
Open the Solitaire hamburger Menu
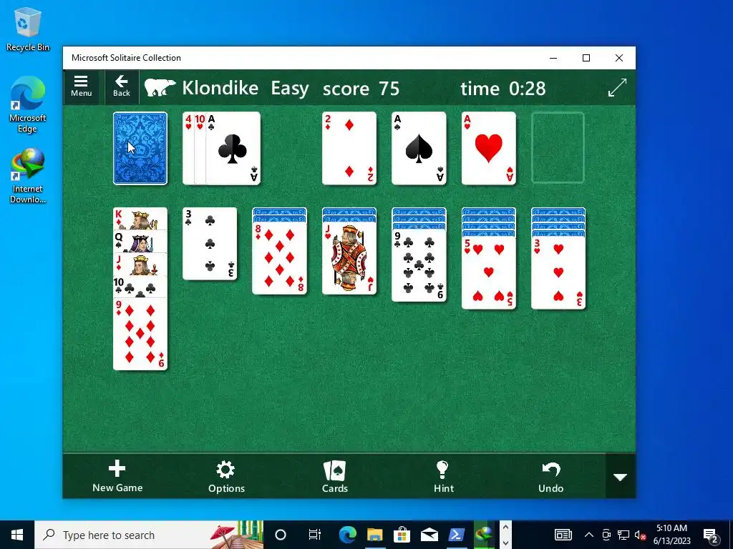tap(81, 86)
